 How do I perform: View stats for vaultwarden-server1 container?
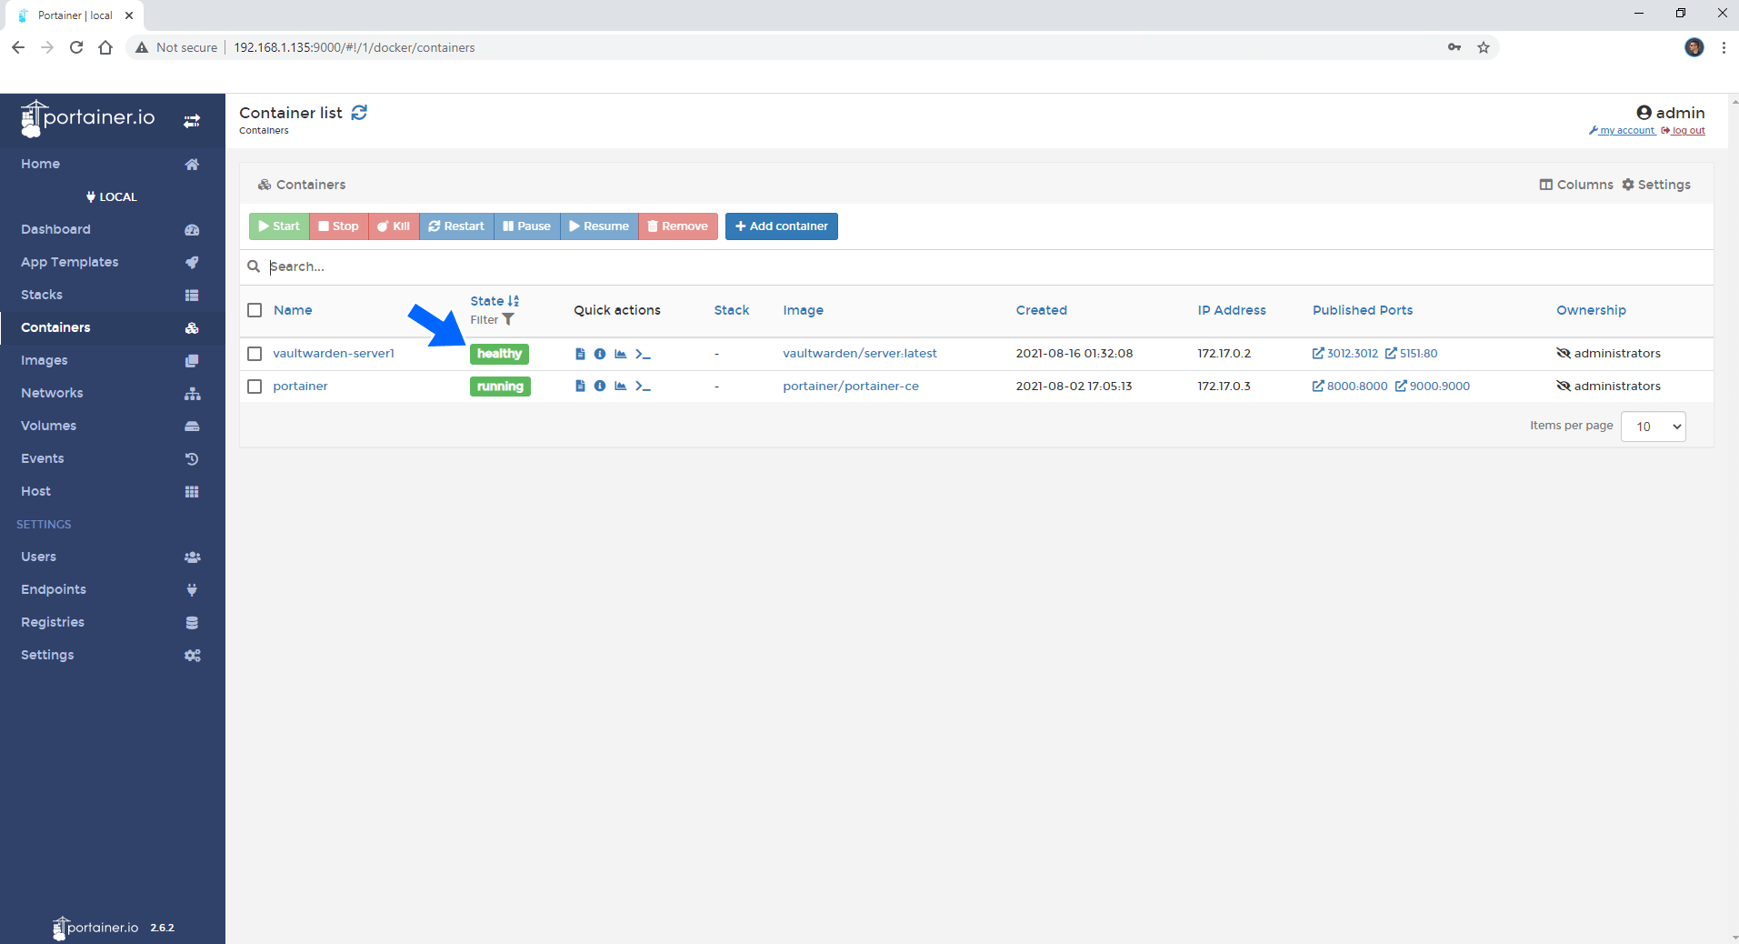pyautogui.click(x=621, y=354)
